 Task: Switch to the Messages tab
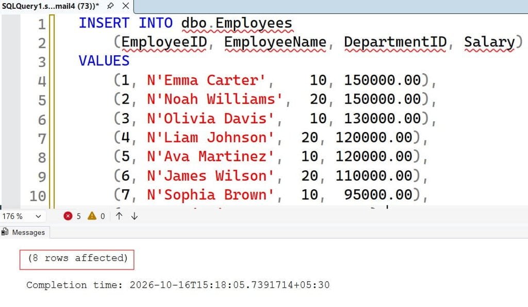pos(24,232)
